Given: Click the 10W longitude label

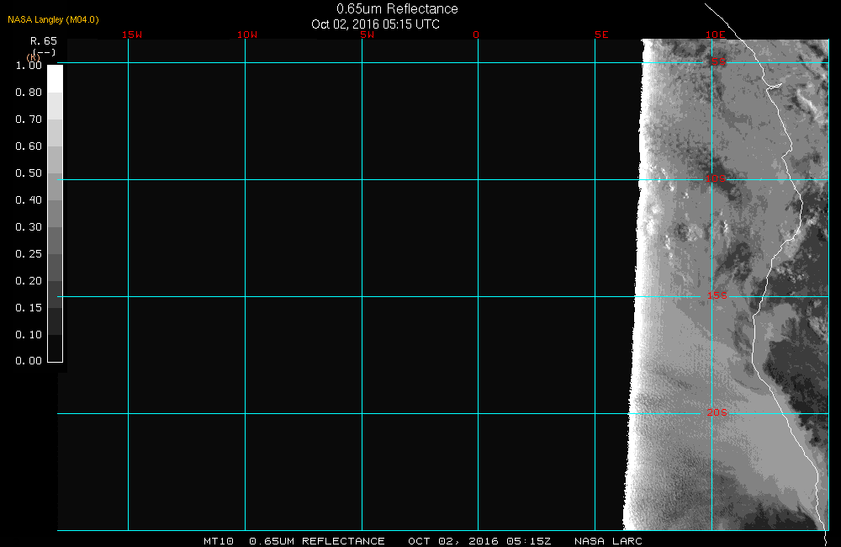Looking at the screenshot, I should (246, 35).
